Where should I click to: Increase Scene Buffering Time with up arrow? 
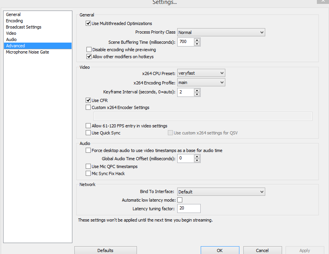(197, 40)
